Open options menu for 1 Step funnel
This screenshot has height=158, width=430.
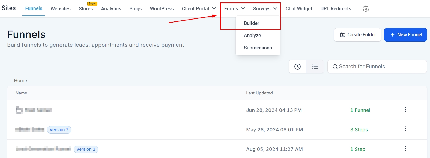(405, 148)
